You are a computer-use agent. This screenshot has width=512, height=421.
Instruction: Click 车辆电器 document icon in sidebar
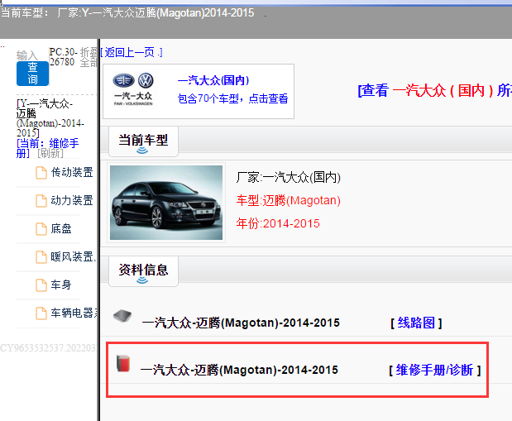pos(41,313)
